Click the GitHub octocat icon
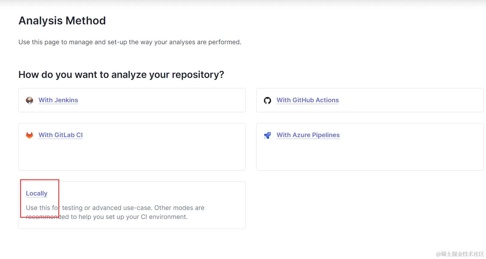 (267, 100)
